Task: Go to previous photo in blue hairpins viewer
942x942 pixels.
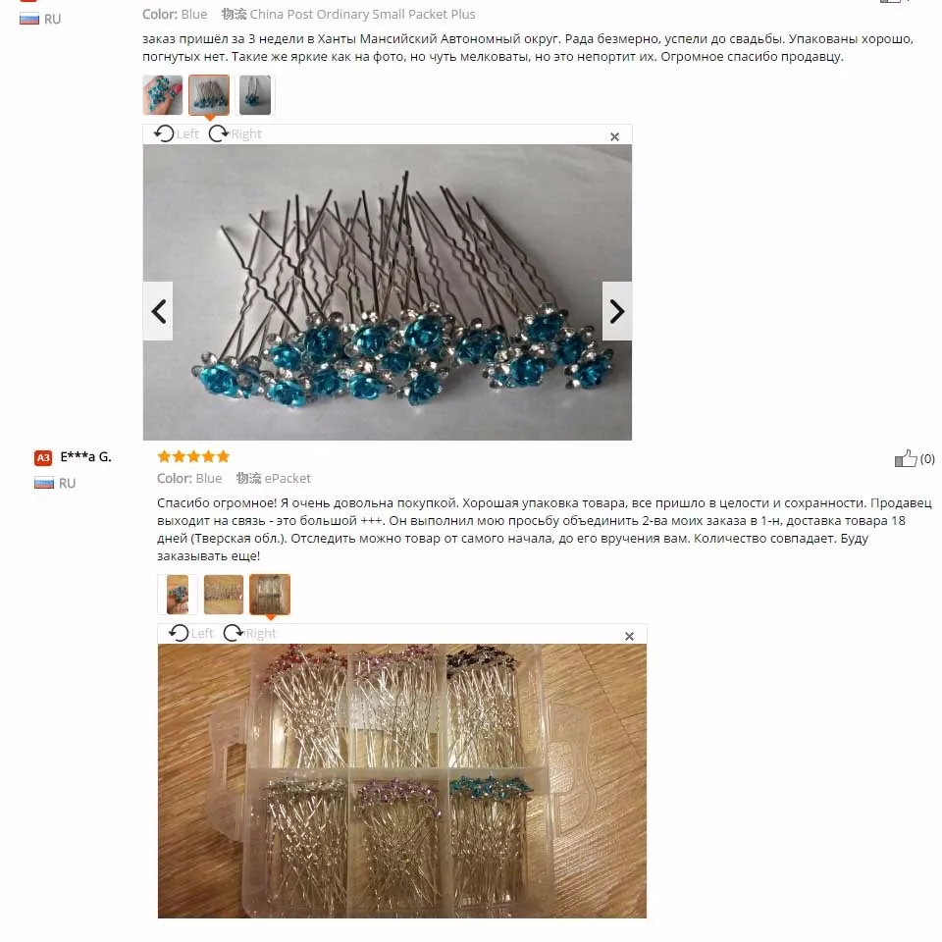Action: click(x=158, y=311)
